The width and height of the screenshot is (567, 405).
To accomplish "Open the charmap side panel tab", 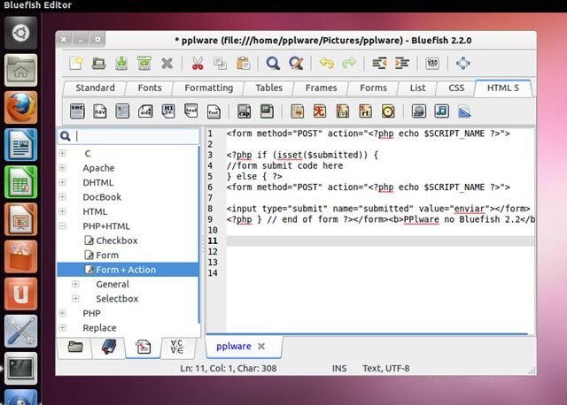I will 177,348.
